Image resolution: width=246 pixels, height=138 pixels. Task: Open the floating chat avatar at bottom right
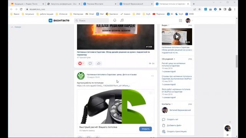pos(228,128)
